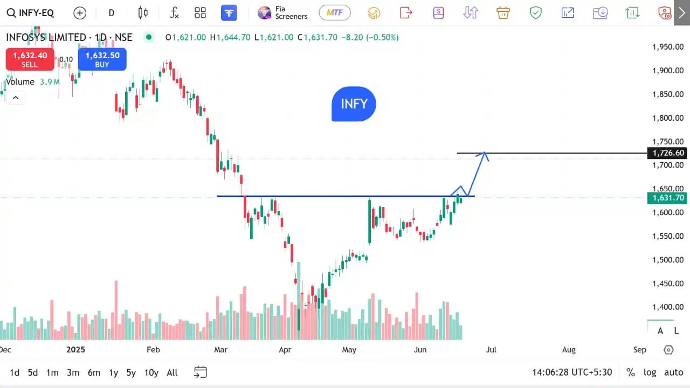Open the 14:06:28 UTC+5:30 timezone menu

coord(572,372)
